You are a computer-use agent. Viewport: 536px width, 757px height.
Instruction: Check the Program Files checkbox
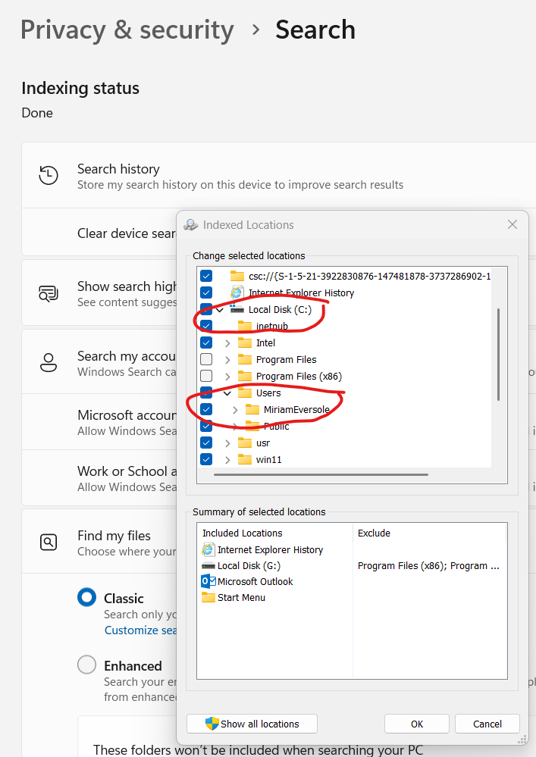click(x=206, y=359)
